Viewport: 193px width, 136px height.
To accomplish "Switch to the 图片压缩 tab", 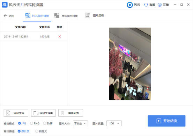I will click(95, 15).
